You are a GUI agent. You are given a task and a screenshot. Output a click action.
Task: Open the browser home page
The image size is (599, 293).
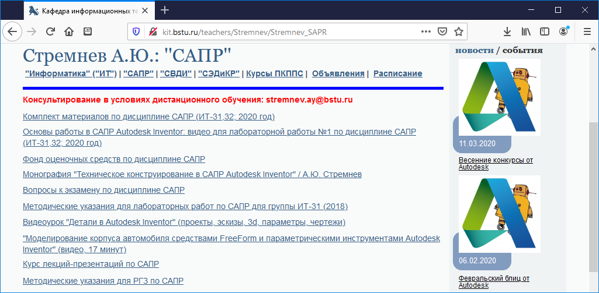pyautogui.click(x=69, y=31)
